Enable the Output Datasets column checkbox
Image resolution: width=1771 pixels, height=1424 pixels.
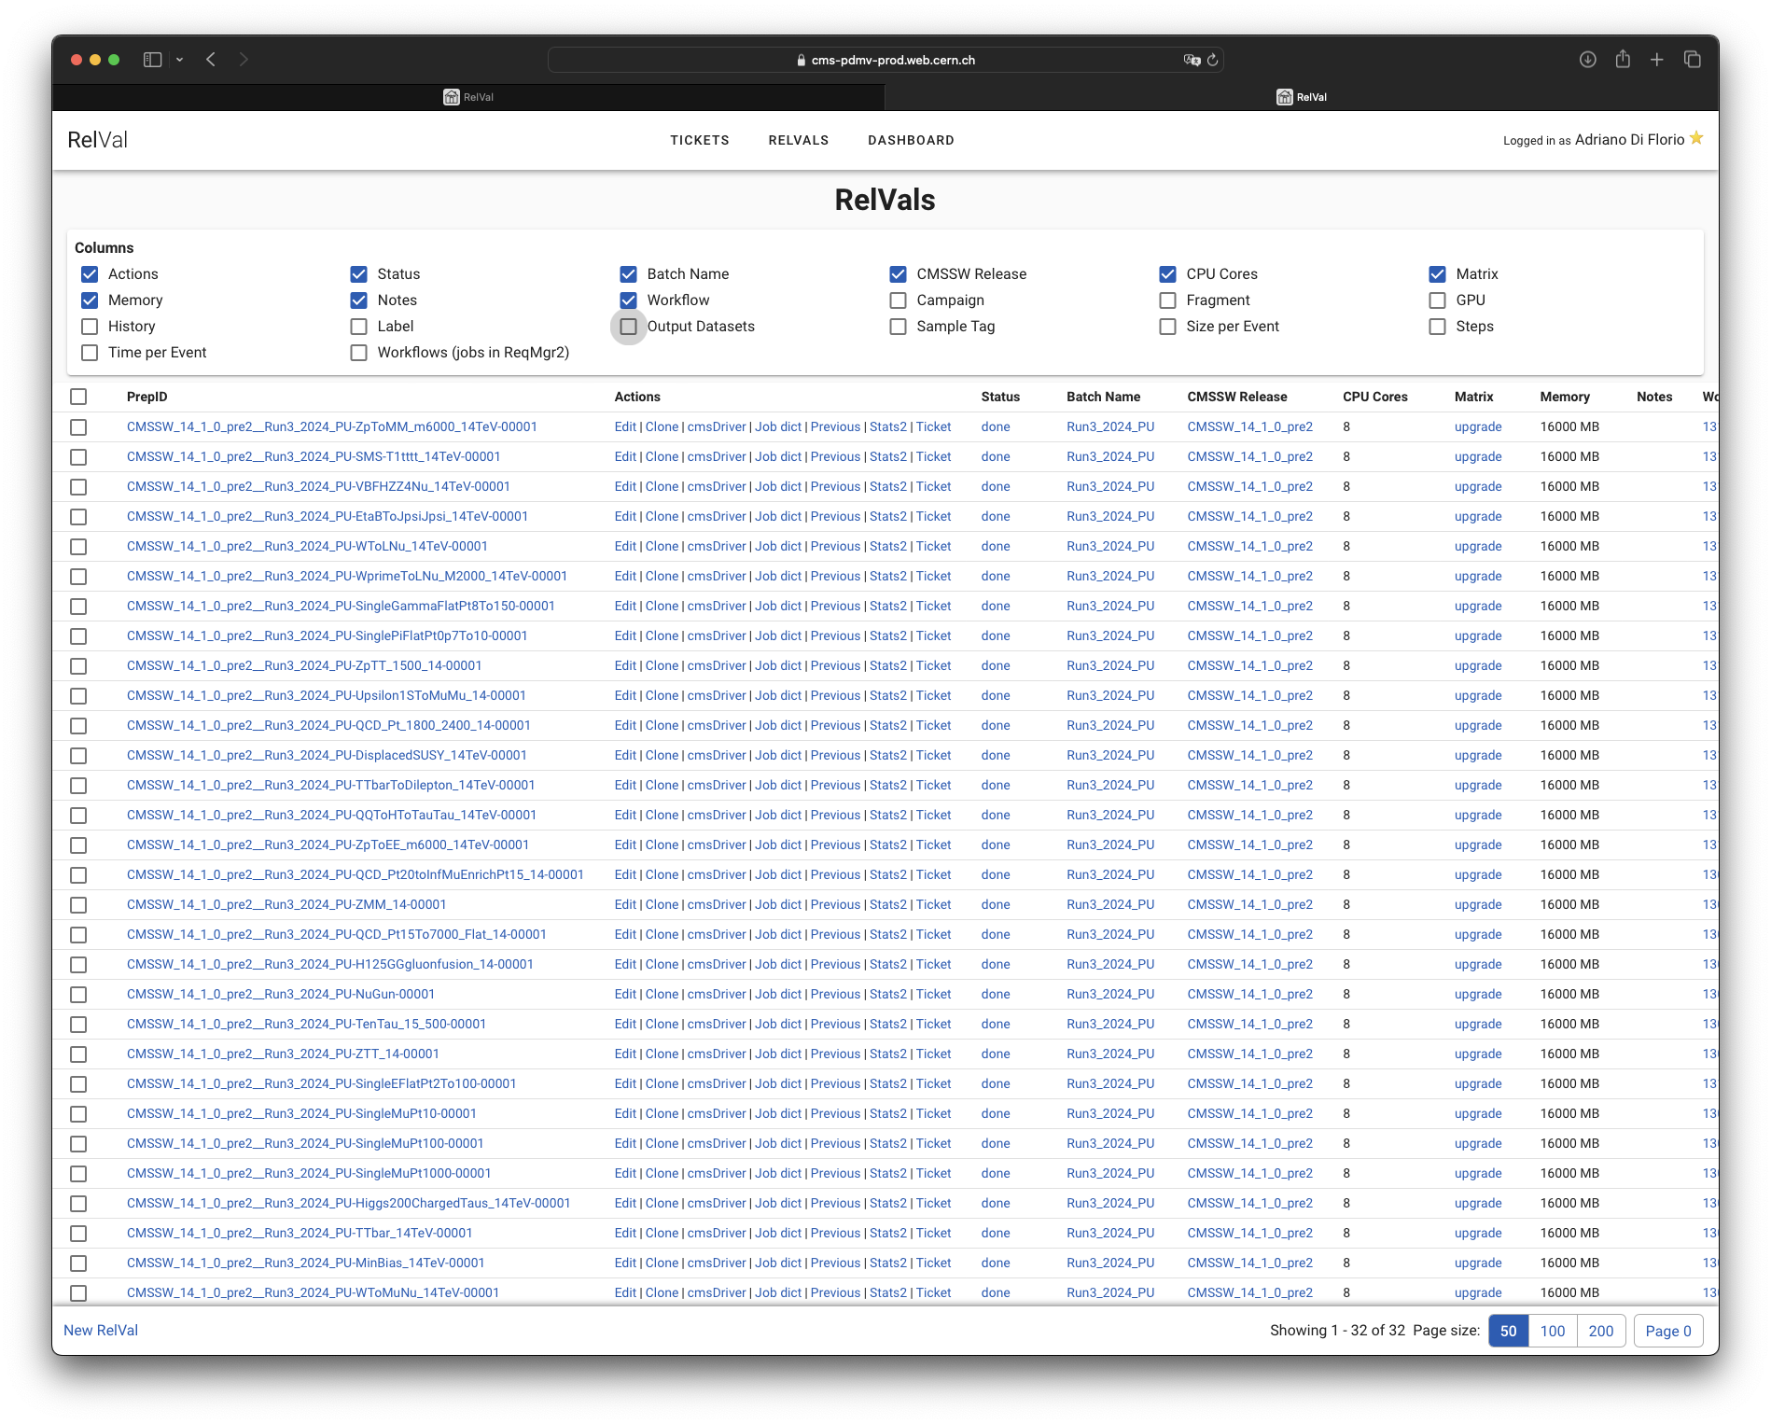629,327
